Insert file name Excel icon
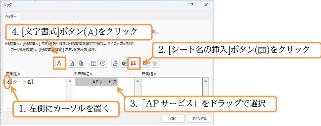This screenshot has height=126, width=321. 124,64
